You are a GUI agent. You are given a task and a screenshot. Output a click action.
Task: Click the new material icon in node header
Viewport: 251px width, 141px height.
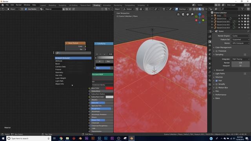tap(67, 9)
